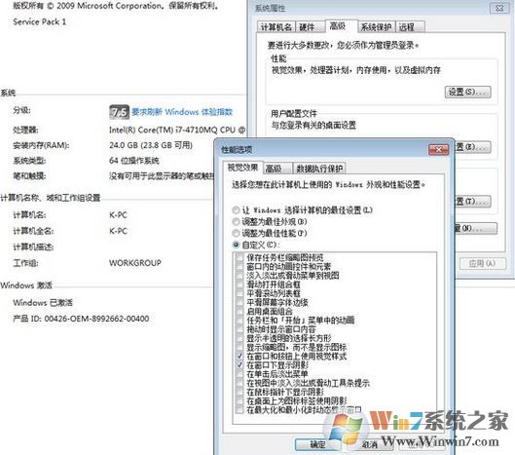
Task: Click the 64 位操作系统 system type text
Action: click(x=134, y=161)
